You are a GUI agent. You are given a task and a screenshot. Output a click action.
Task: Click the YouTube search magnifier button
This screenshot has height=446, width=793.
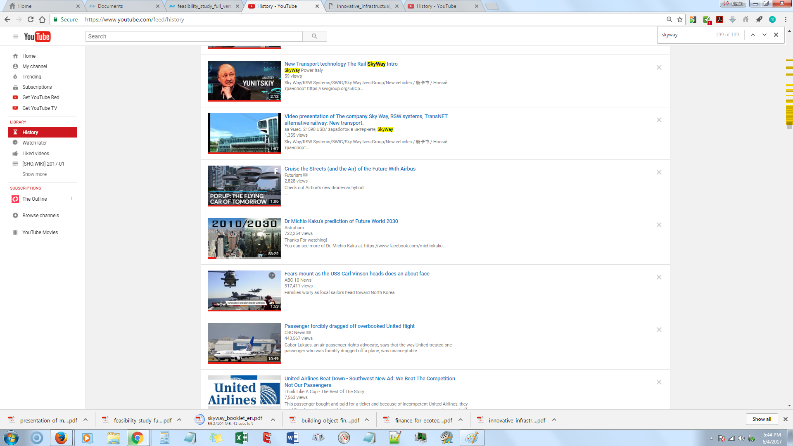point(314,36)
